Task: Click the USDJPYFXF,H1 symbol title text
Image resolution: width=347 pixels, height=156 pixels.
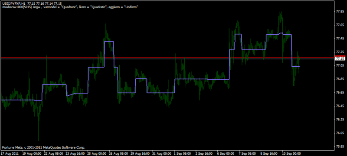Action: 13,4
